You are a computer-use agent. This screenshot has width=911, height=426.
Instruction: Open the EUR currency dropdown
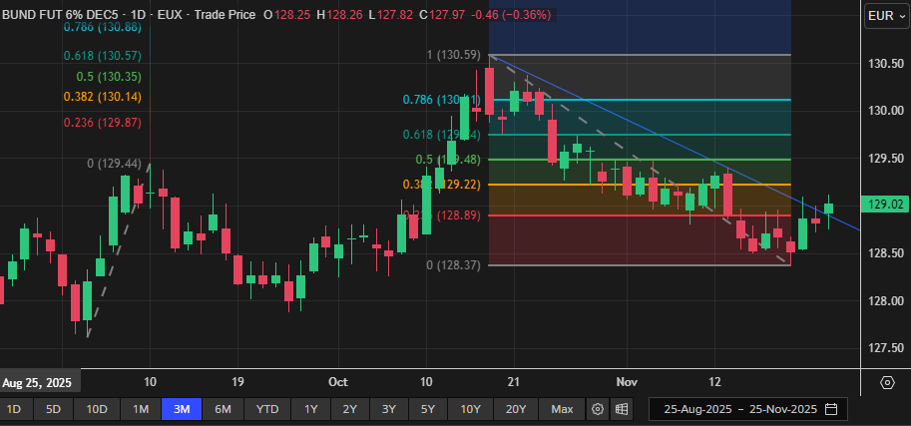tap(884, 15)
